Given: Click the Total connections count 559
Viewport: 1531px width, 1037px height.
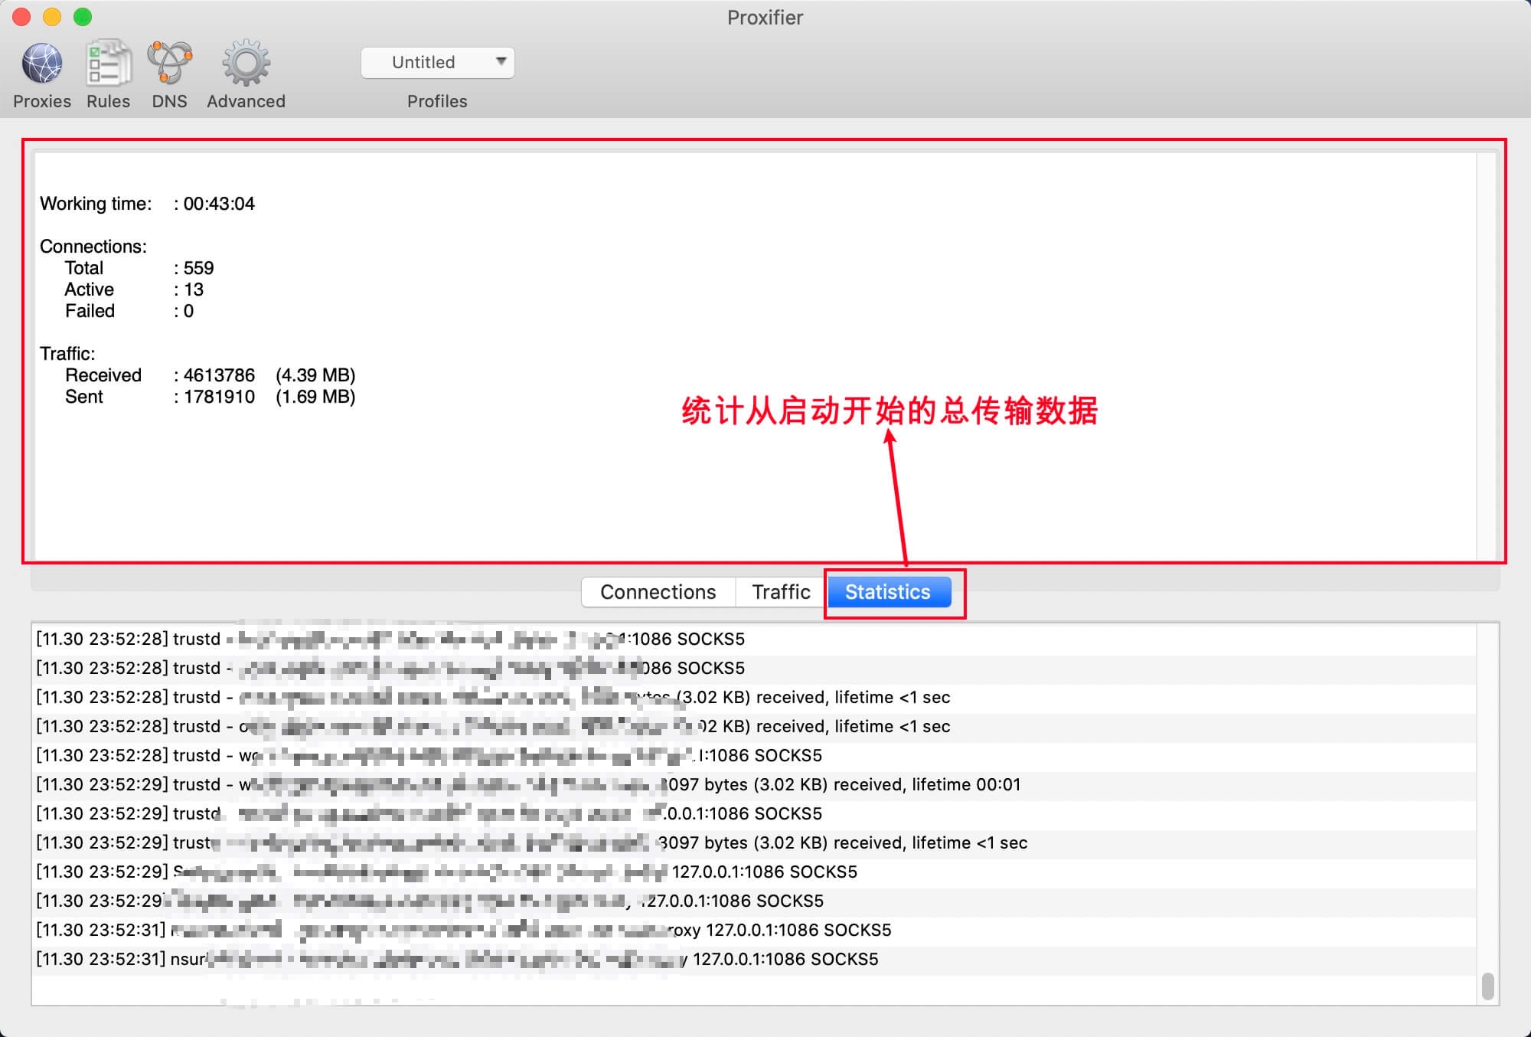Looking at the screenshot, I should (x=199, y=268).
